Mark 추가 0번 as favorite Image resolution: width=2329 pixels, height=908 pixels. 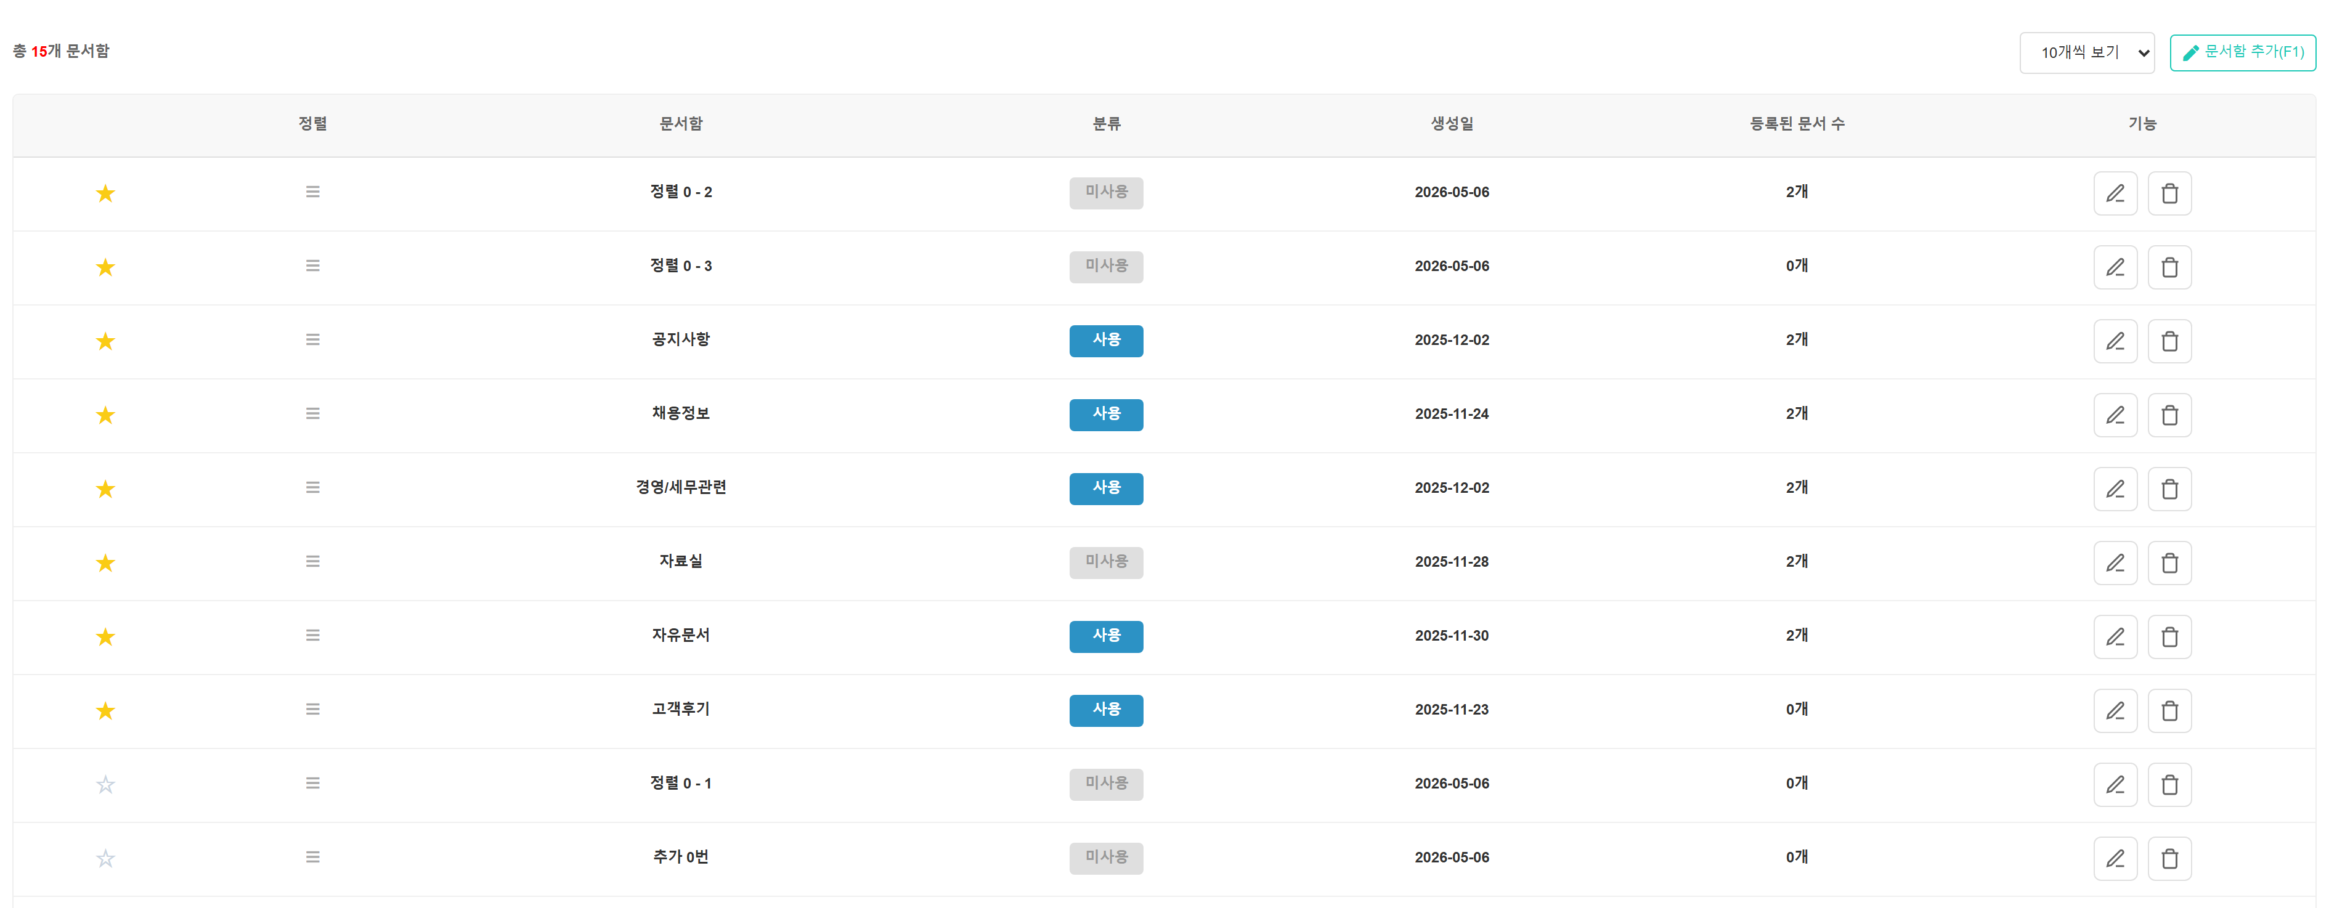[x=106, y=858]
